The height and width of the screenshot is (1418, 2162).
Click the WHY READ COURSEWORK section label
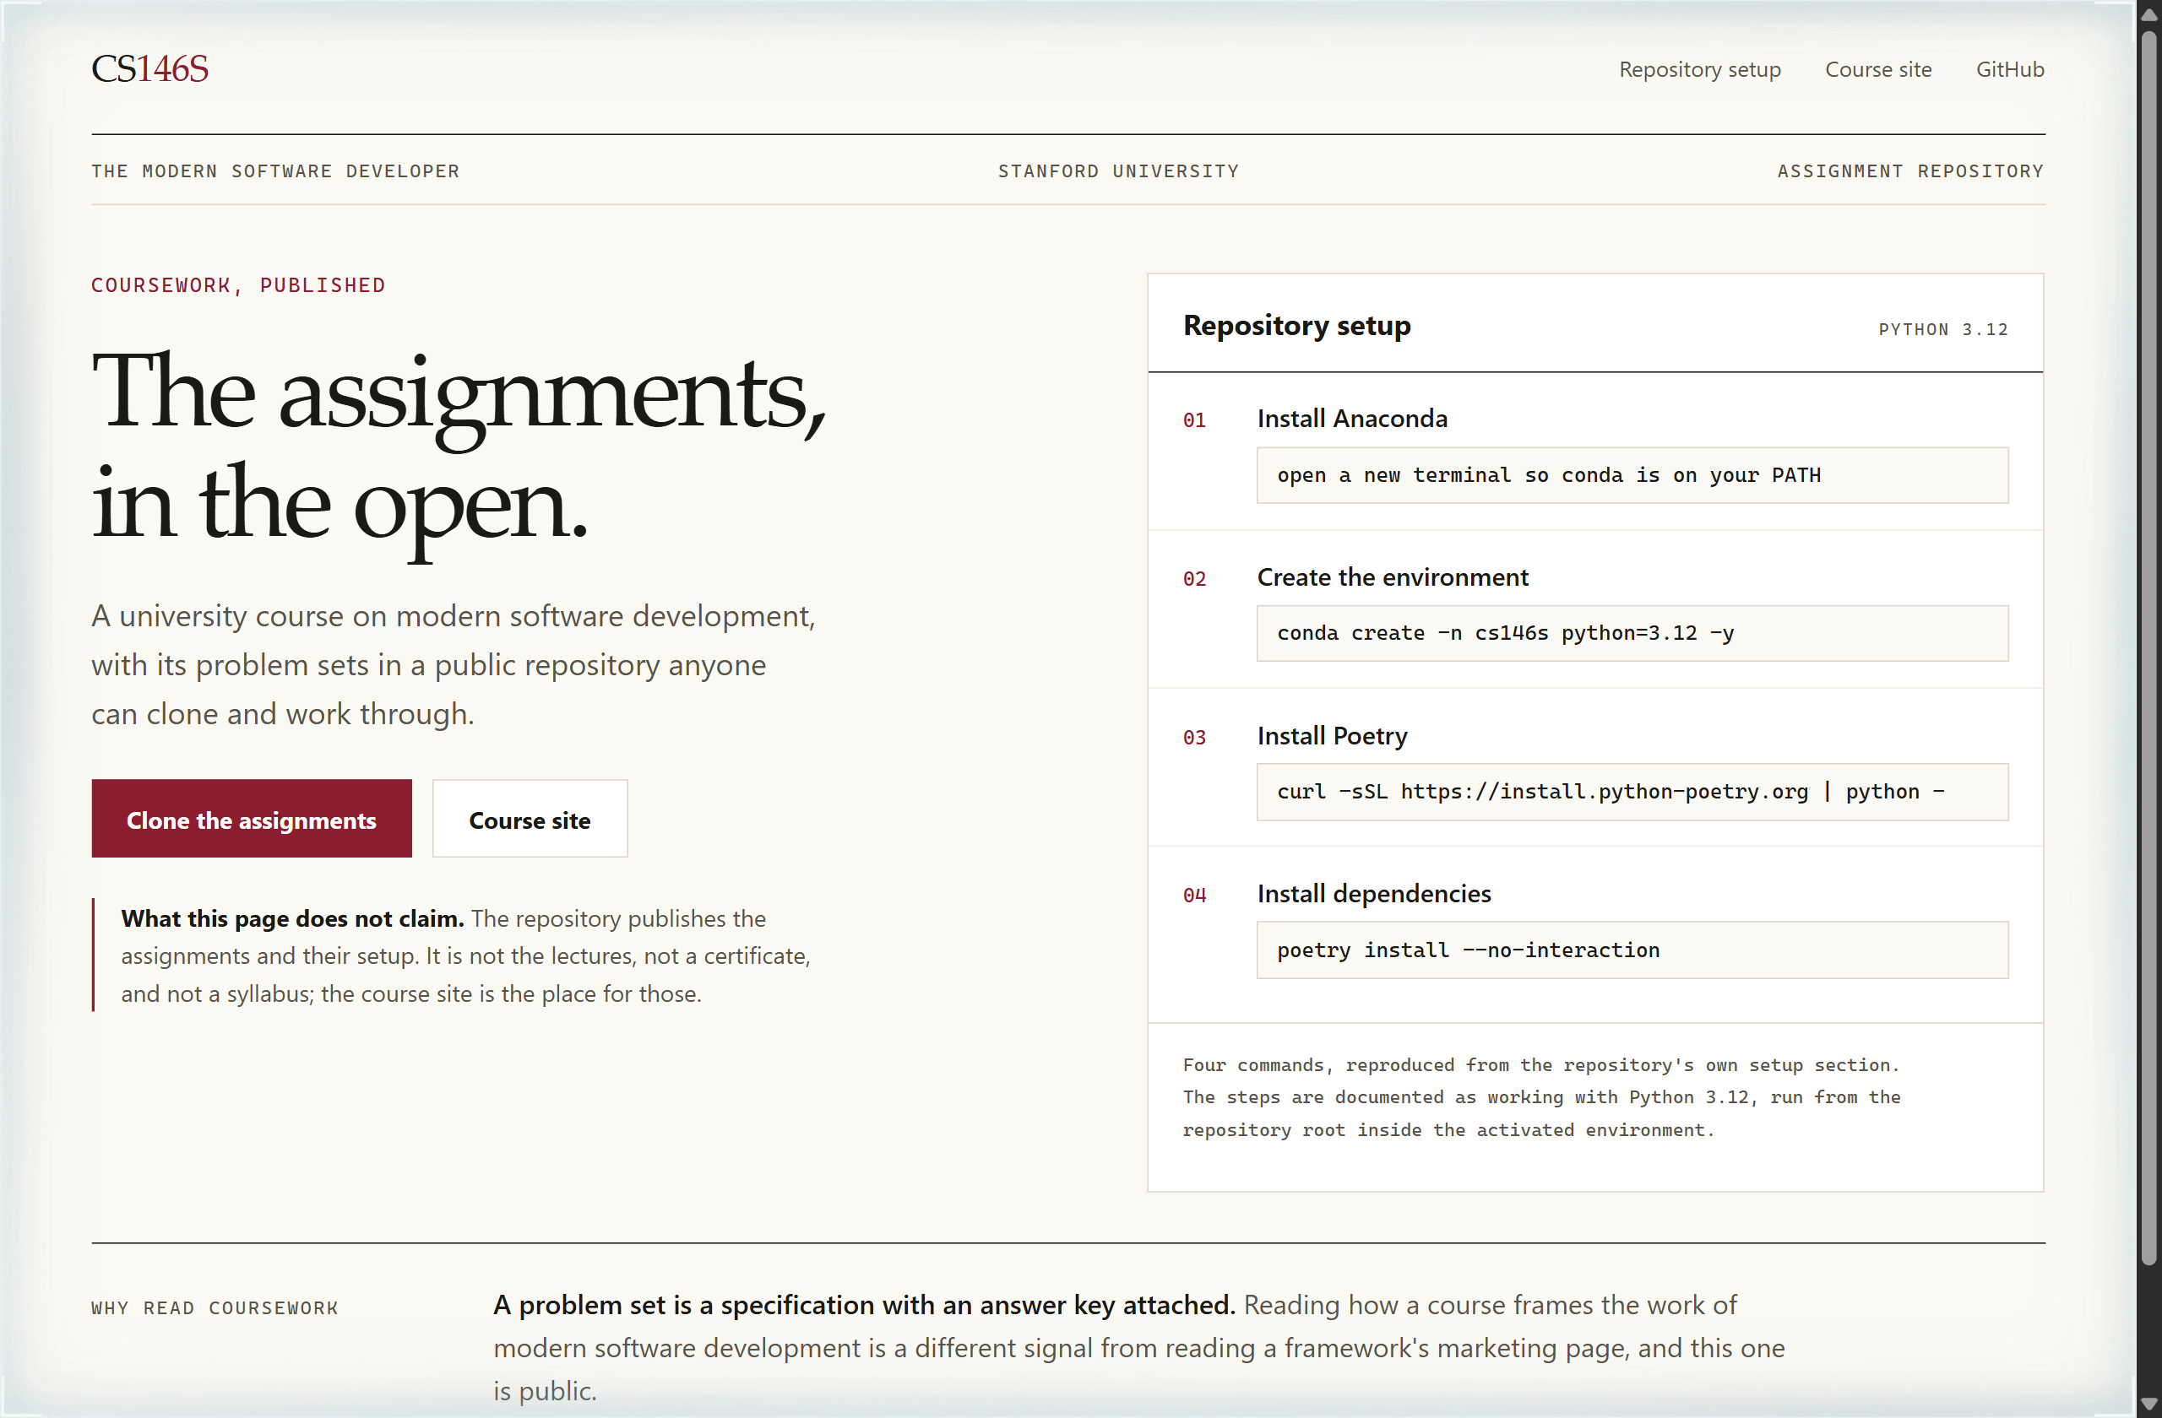click(x=215, y=1308)
